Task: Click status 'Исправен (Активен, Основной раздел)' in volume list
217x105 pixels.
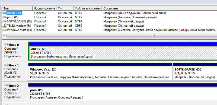Action: pyautogui.click(x=130, y=17)
